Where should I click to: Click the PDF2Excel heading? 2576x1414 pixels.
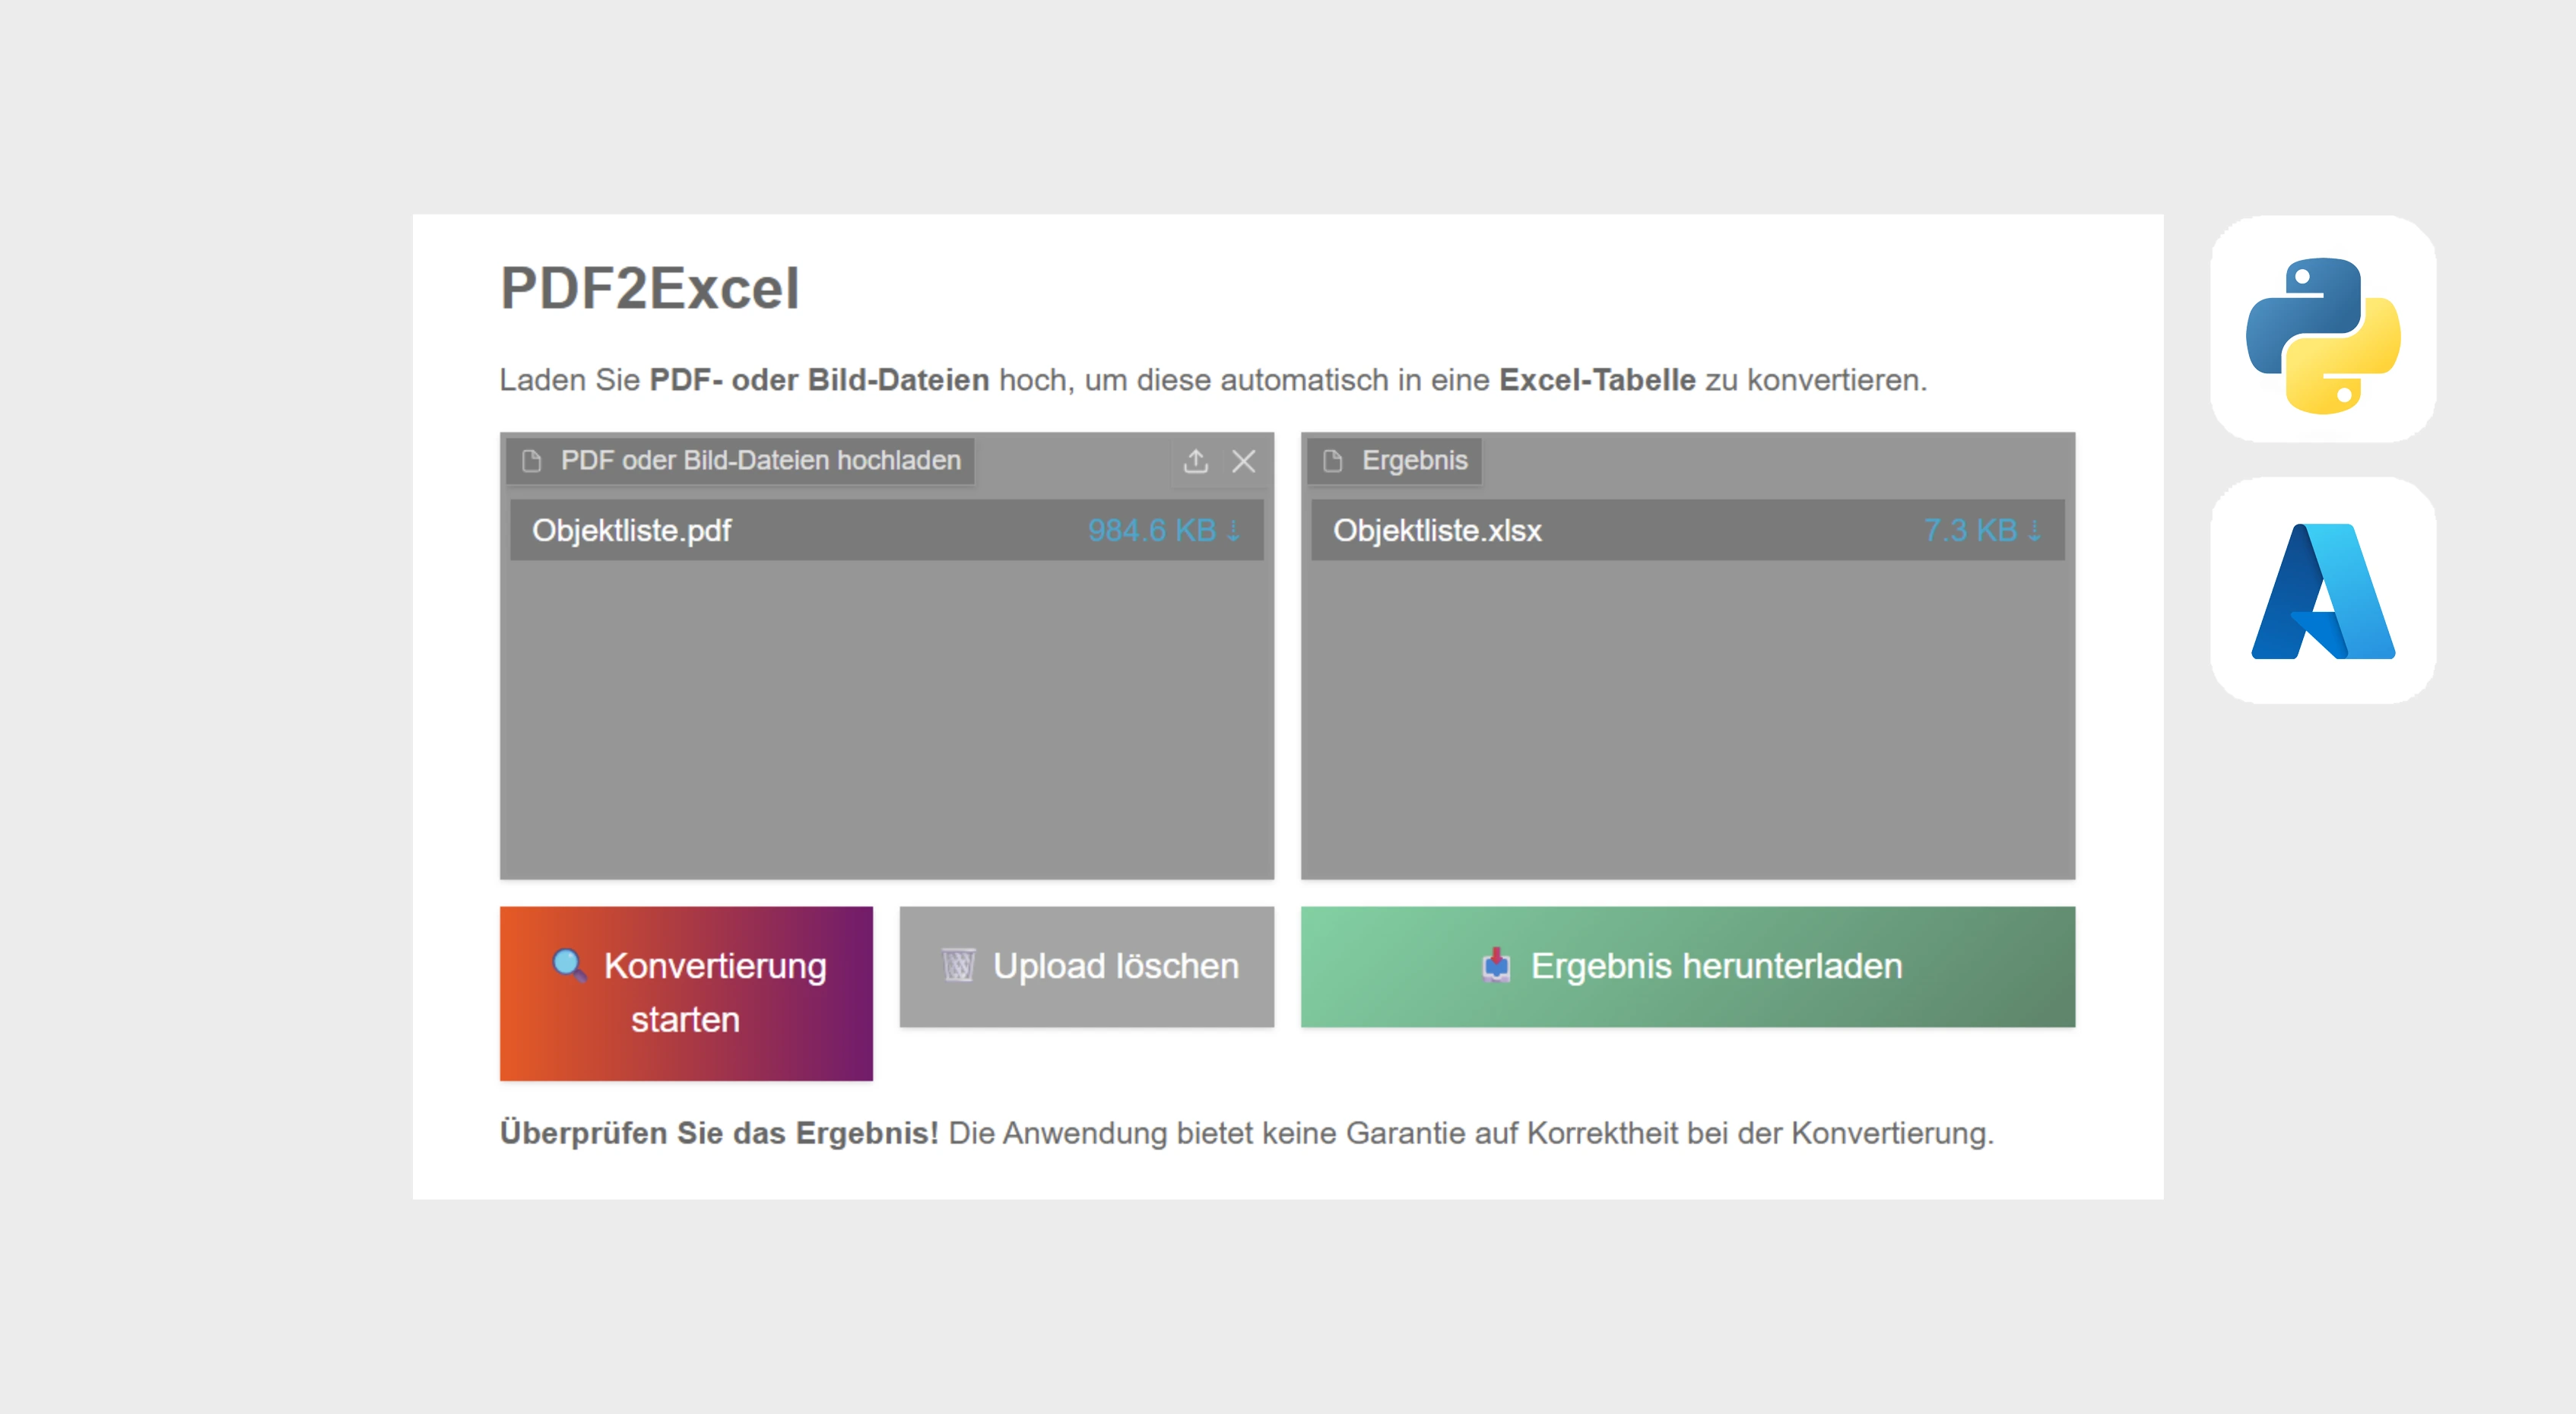click(650, 289)
